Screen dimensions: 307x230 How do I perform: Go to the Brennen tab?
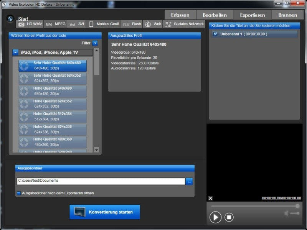click(x=287, y=15)
